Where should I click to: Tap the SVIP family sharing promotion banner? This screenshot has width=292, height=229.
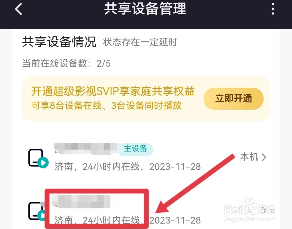tap(146, 99)
